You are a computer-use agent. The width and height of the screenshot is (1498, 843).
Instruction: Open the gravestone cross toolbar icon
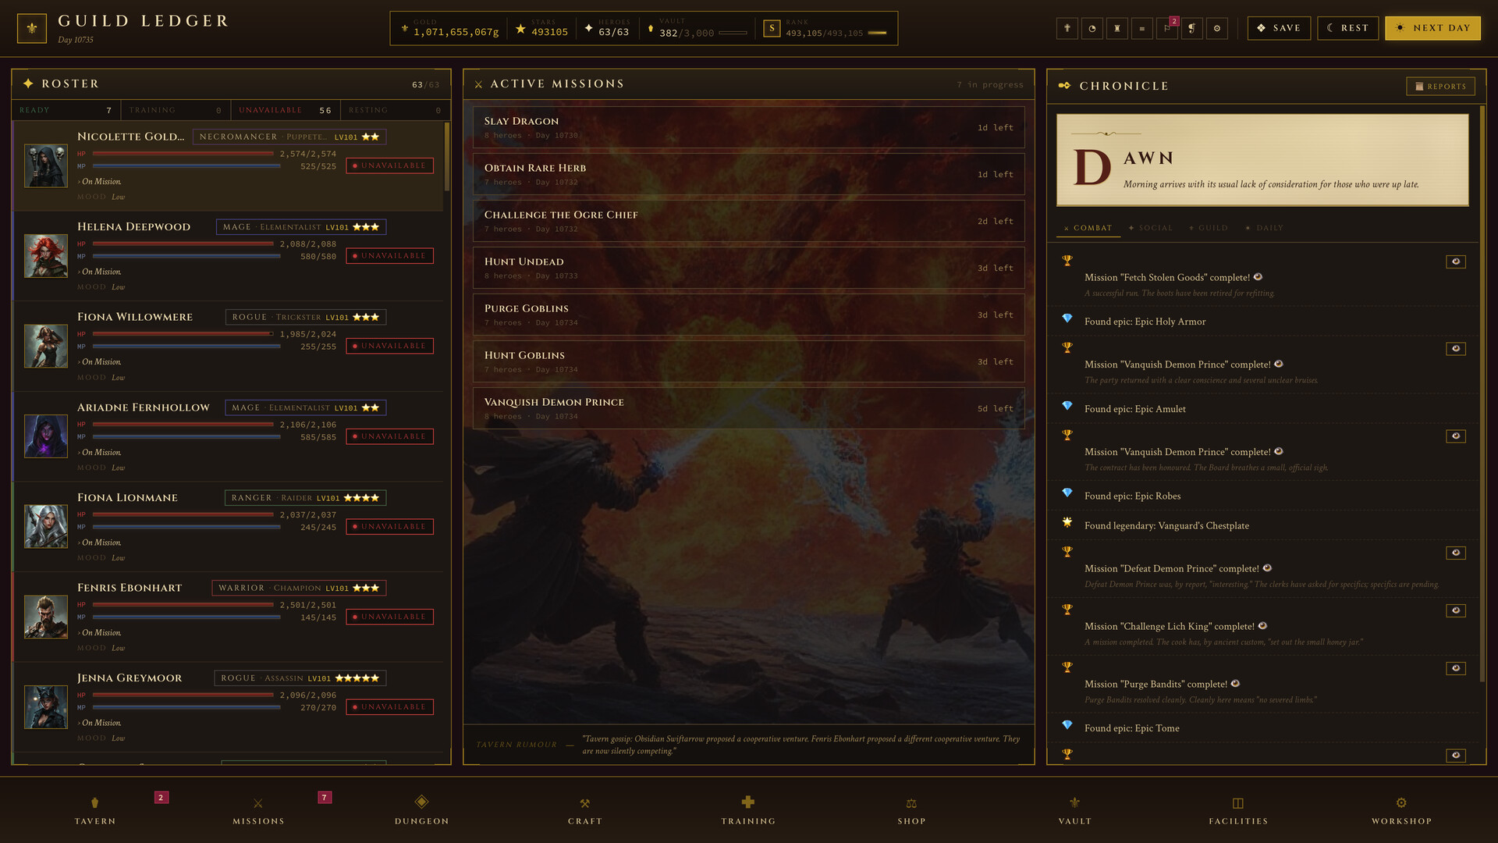1067,28
